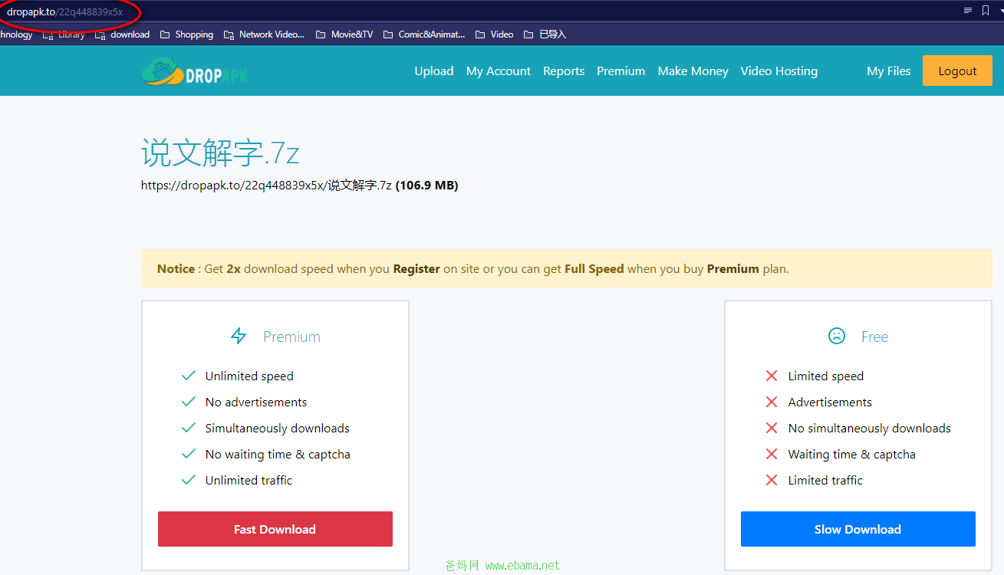Click checkmark beside Unlimited traffic
The image size is (1004, 575).
click(189, 480)
